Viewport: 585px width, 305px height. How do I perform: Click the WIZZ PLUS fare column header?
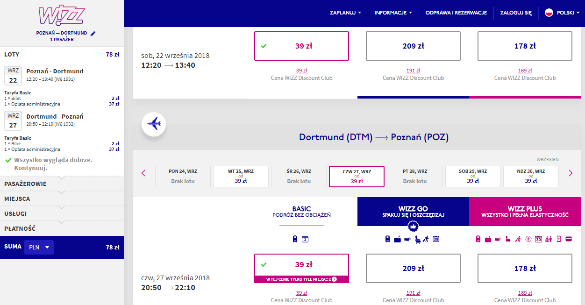pos(525,212)
